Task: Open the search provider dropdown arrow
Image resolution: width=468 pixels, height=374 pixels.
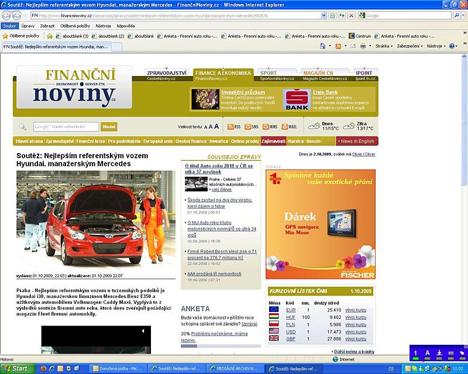Action: 463,15
